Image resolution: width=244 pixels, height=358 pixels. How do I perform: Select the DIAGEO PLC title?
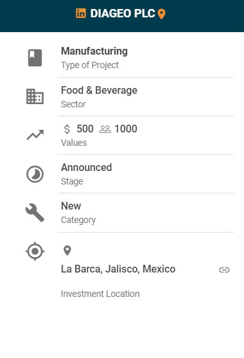click(x=123, y=13)
